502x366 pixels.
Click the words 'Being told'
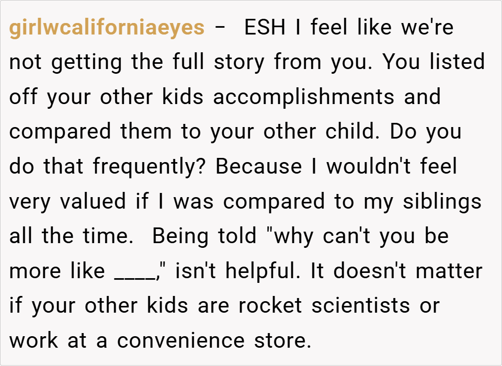tap(204, 236)
